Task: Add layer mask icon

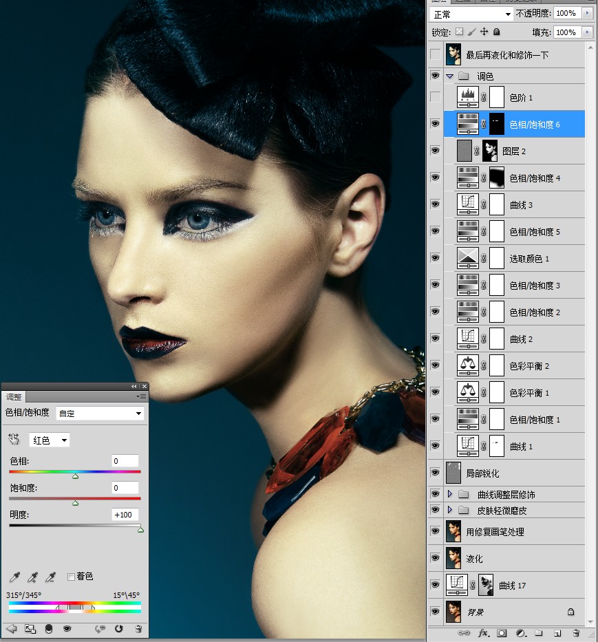Action: click(x=502, y=633)
